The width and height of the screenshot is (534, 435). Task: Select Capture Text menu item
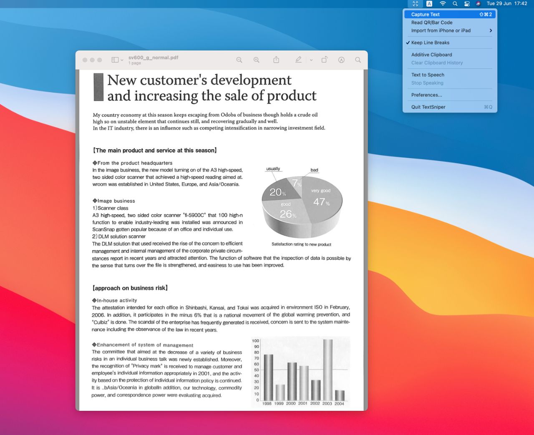[450, 14]
